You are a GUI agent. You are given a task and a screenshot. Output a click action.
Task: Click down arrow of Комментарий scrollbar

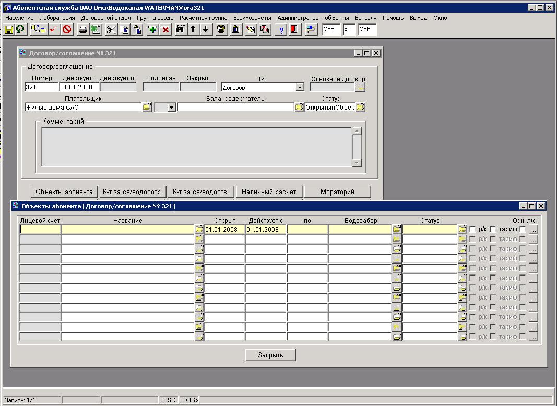[x=357, y=163]
